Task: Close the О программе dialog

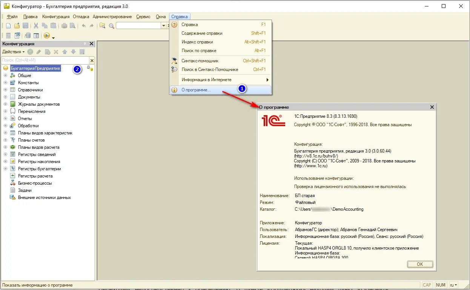Action: (x=432, y=107)
